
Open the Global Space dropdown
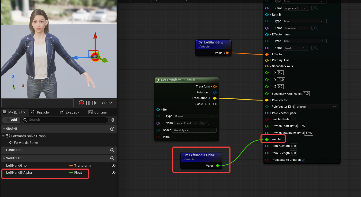[194, 130]
